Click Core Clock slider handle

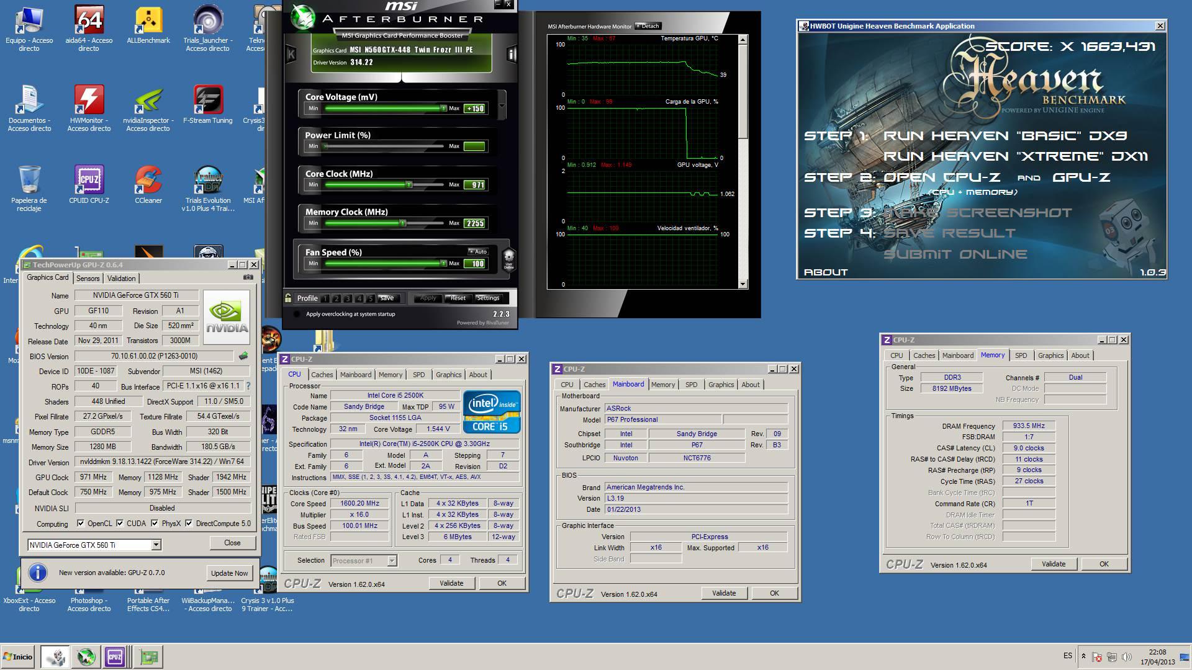point(409,184)
